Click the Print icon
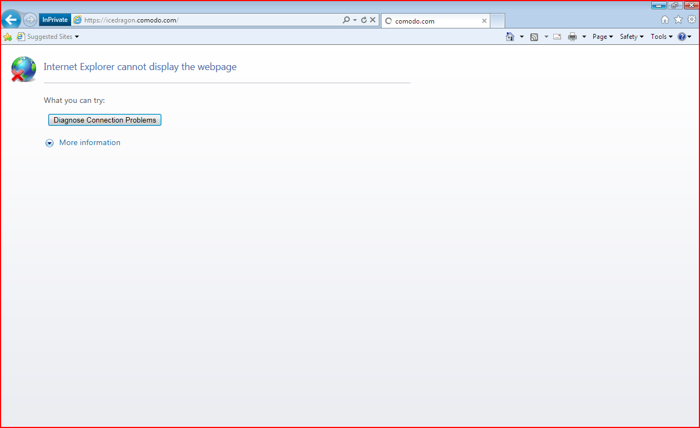This screenshot has height=428, width=700. 572,37
